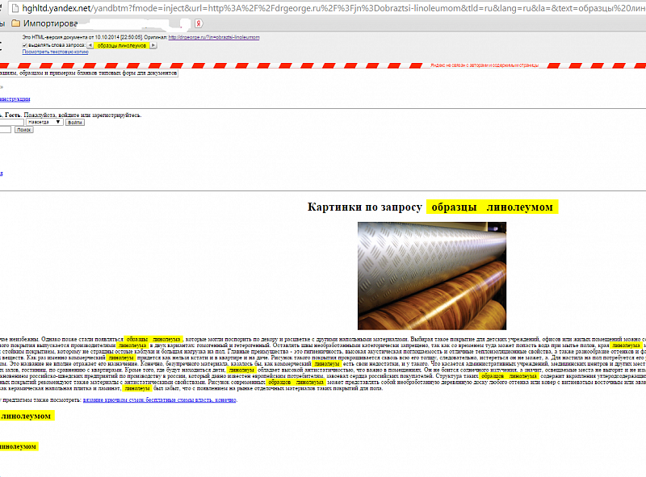This screenshot has width=646, height=477.
Task: Toggle "выделять слова запроса" checkbox
Action: (25, 45)
